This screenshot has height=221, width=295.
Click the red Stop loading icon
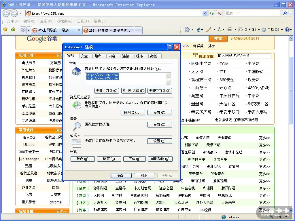point(219,13)
